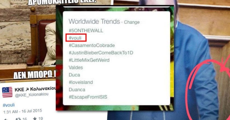230x120 pixels.
Task: Click the Duca trending topic
Action: tap(74, 75)
